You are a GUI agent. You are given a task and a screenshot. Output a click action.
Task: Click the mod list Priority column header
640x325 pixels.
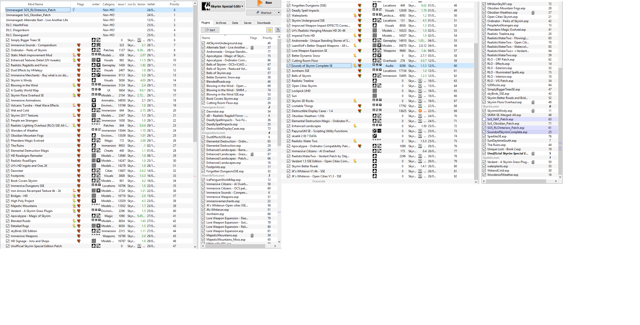pyautogui.click(x=175, y=4)
